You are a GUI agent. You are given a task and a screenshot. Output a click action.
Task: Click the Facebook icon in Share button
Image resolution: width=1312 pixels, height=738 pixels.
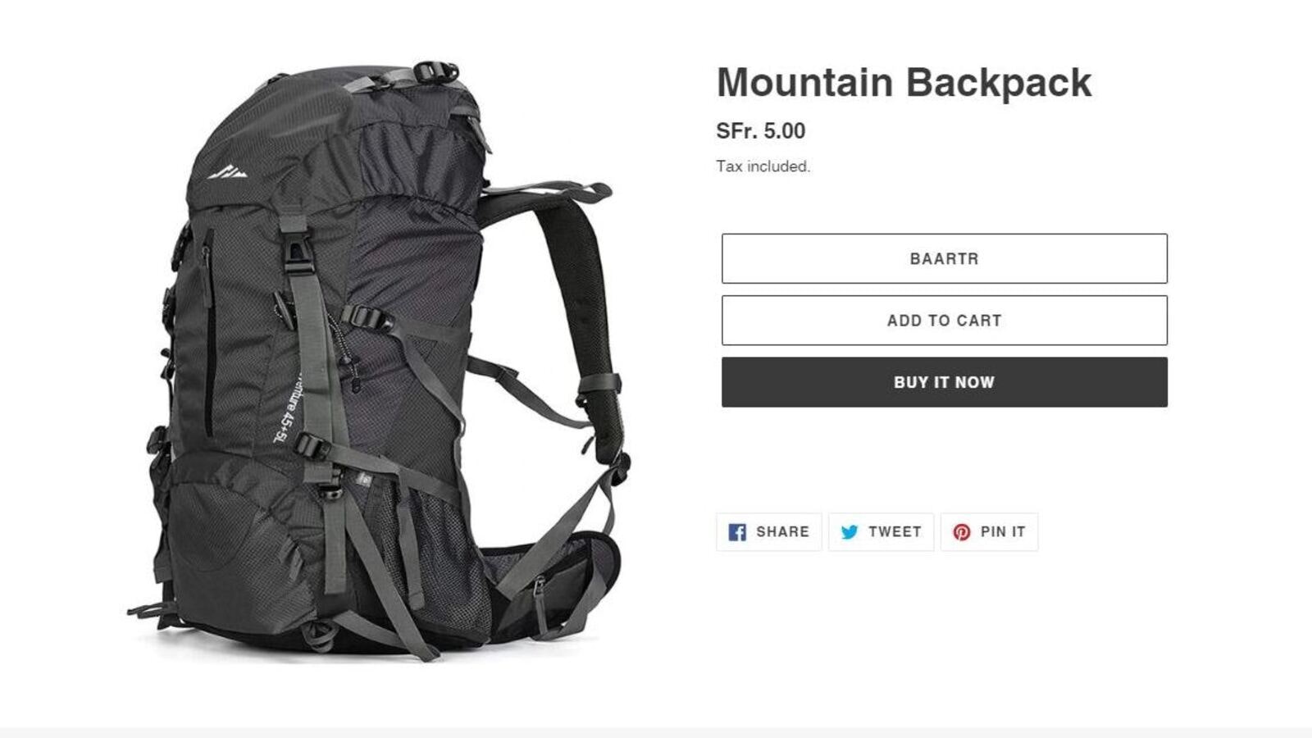coord(737,532)
